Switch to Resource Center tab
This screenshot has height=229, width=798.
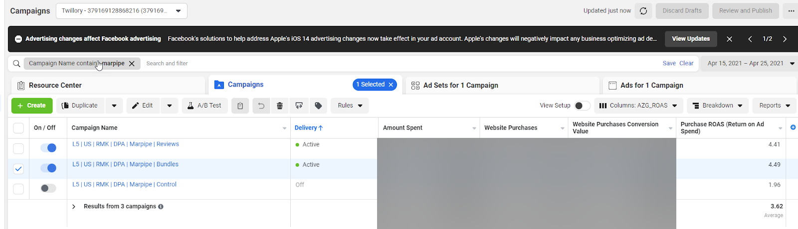(x=108, y=85)
